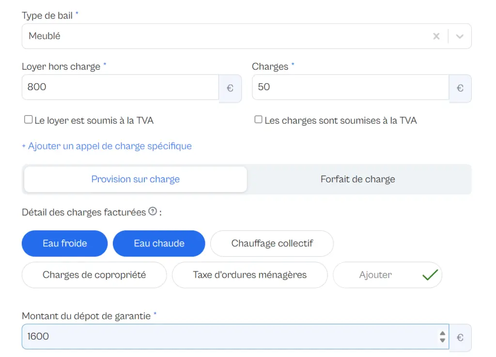Click the Type de bail label

click(x=47, y=15)
